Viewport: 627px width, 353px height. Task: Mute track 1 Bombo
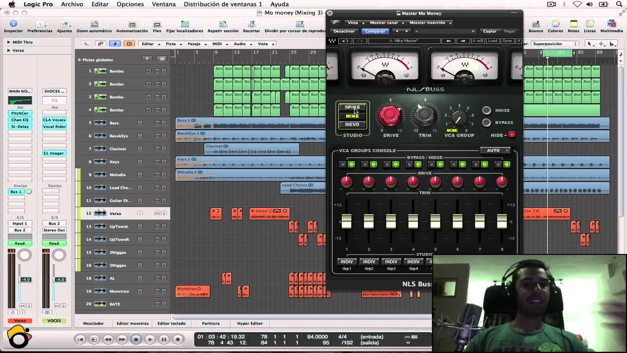point(157,71)
